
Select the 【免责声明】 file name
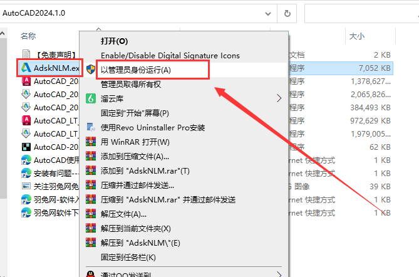tap(56, 55)
